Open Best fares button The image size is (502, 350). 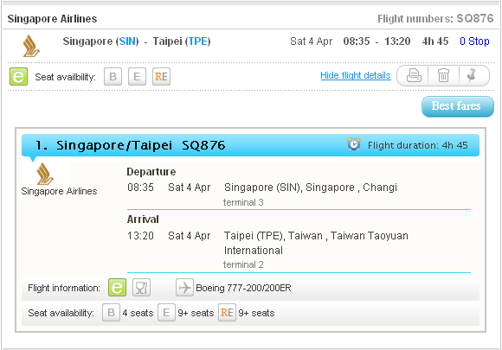tap(458, 106)
